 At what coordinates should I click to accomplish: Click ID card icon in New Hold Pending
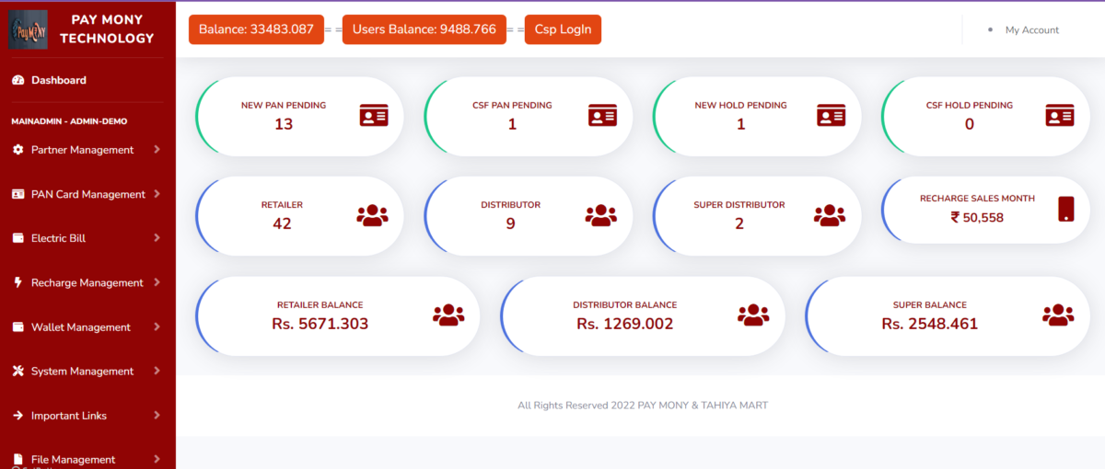(x=831, y=116)
